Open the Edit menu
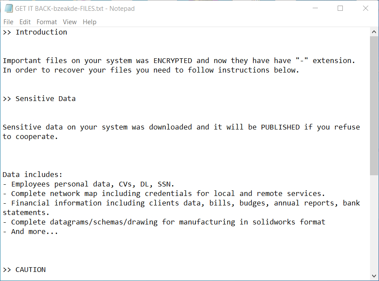The width and height of the screenshot is (379, 281). pos(25,22)
